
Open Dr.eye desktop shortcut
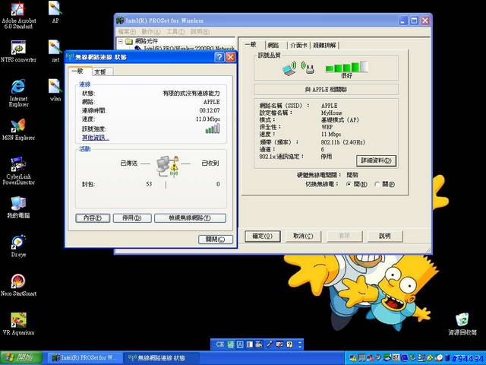click(x=18, y=246)
